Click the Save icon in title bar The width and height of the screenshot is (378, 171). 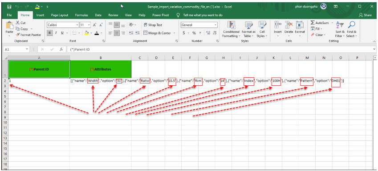click(9, 7)
